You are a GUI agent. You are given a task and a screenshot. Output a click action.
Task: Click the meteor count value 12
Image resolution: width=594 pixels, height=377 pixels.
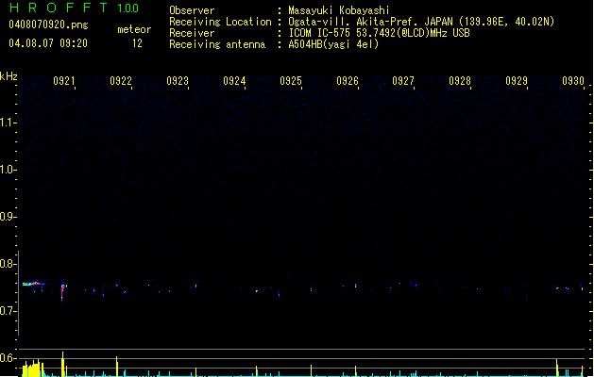(137, 43)
